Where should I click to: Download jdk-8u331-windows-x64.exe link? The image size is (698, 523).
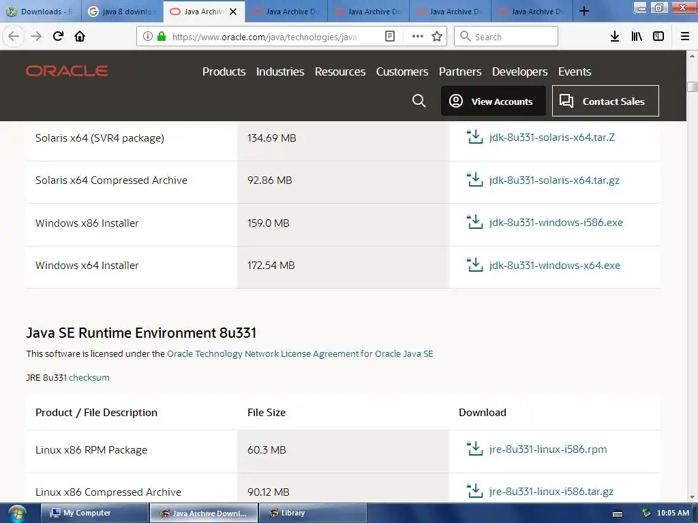point(555,266)
